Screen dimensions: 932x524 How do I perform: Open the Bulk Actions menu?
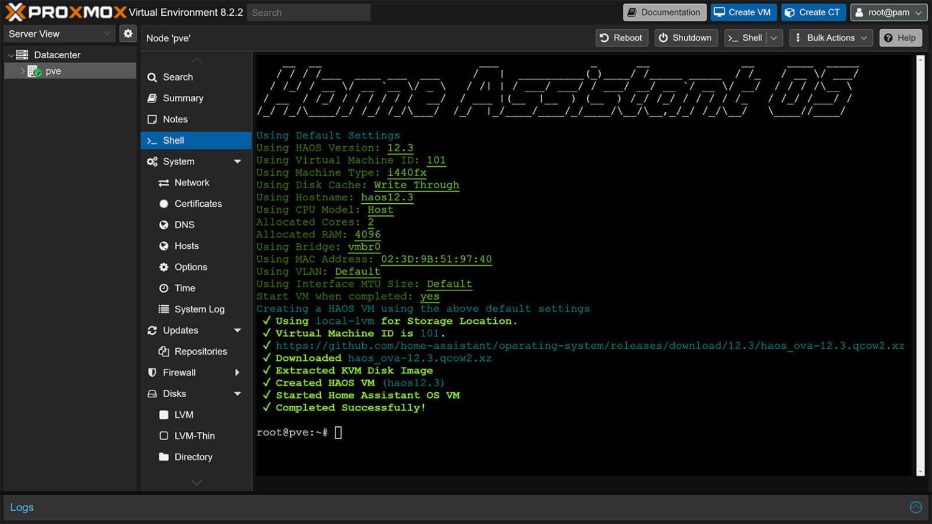[831, 38]
